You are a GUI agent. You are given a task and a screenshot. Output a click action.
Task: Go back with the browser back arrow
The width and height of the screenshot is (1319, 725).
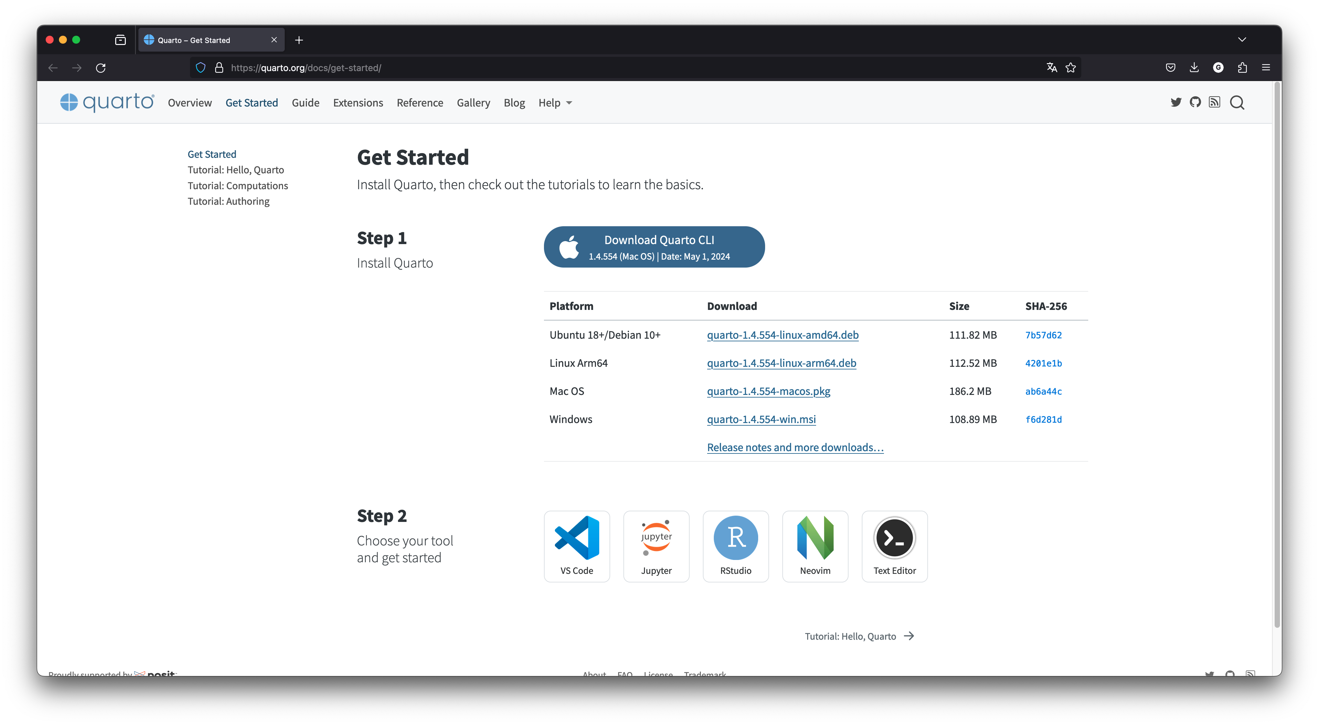click(53, 67)
